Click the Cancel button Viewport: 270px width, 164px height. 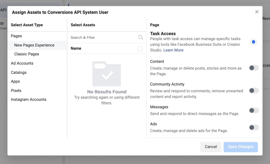[211, 147]
